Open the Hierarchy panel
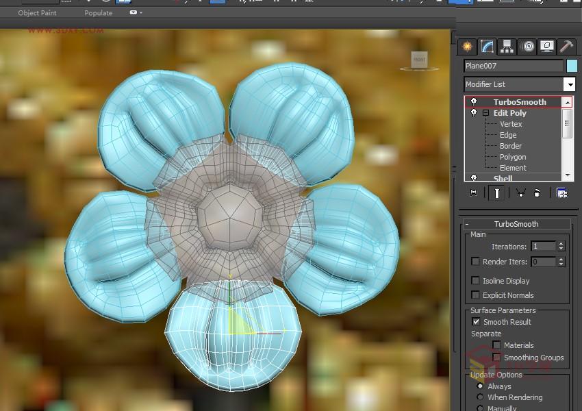 point(505,47)
